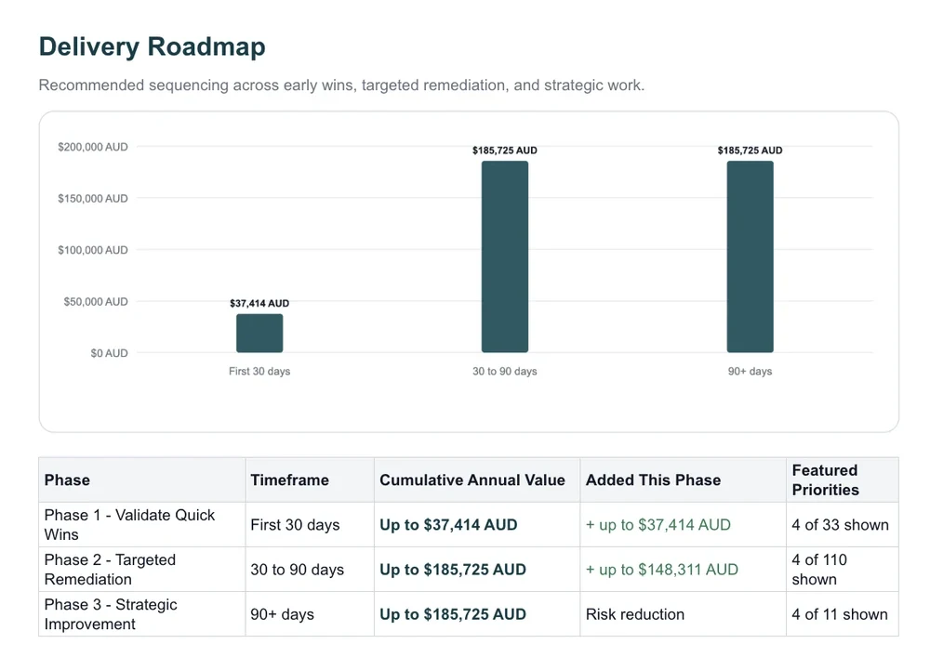This screenshot has height=657, width=930.
Task: Click the Up to $37,414 AUD cell
Action: click(477, 525)
